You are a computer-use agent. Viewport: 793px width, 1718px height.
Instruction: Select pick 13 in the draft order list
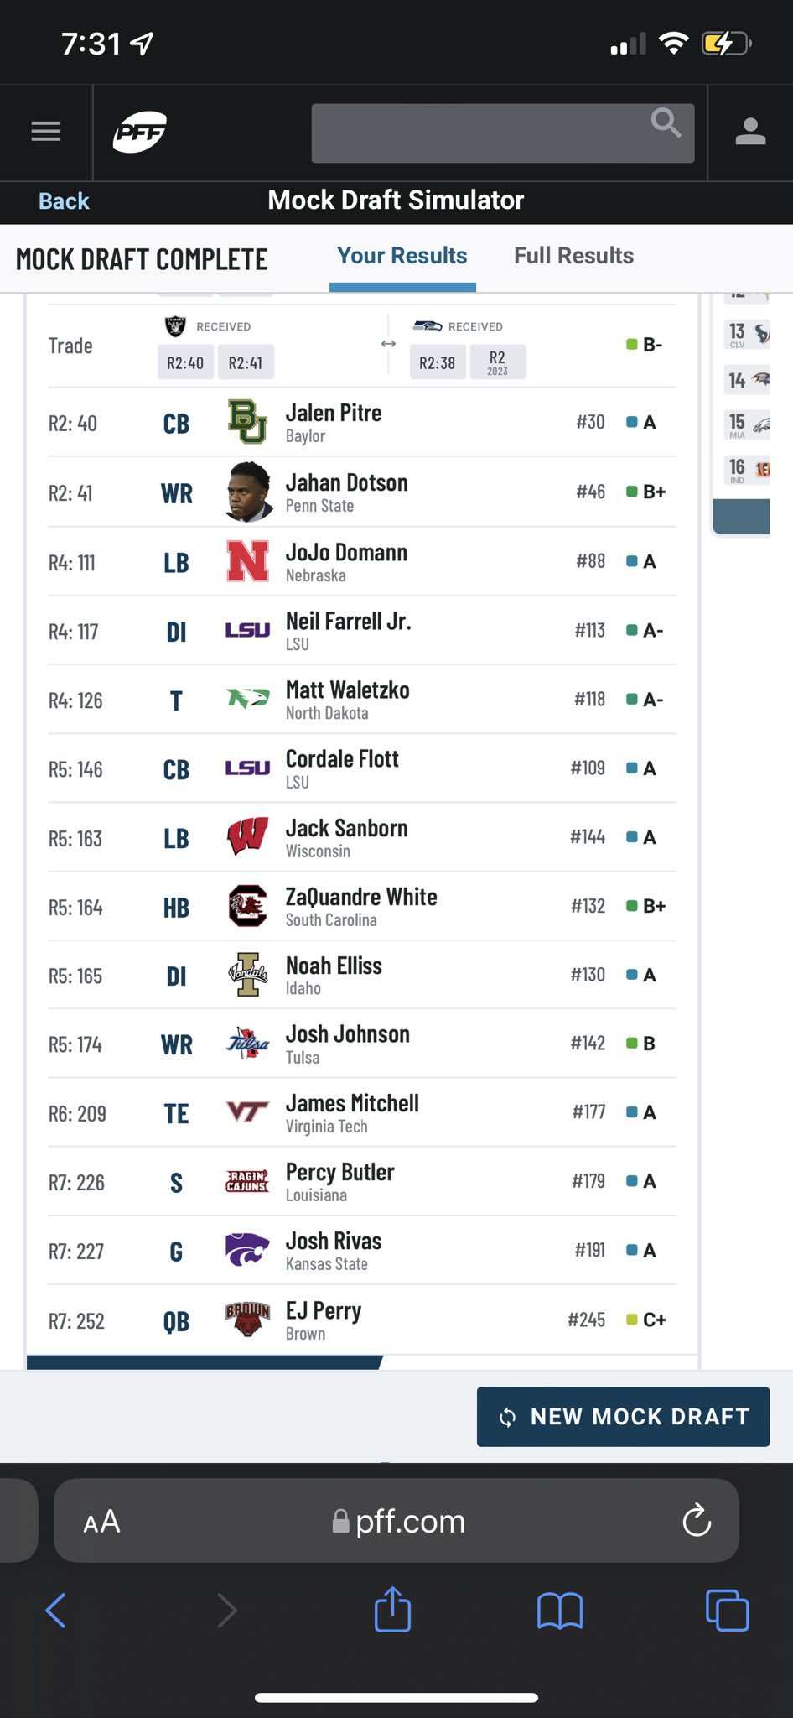point(747,334)
